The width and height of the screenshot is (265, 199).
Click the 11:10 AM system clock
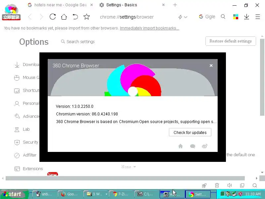coord(253,194)
